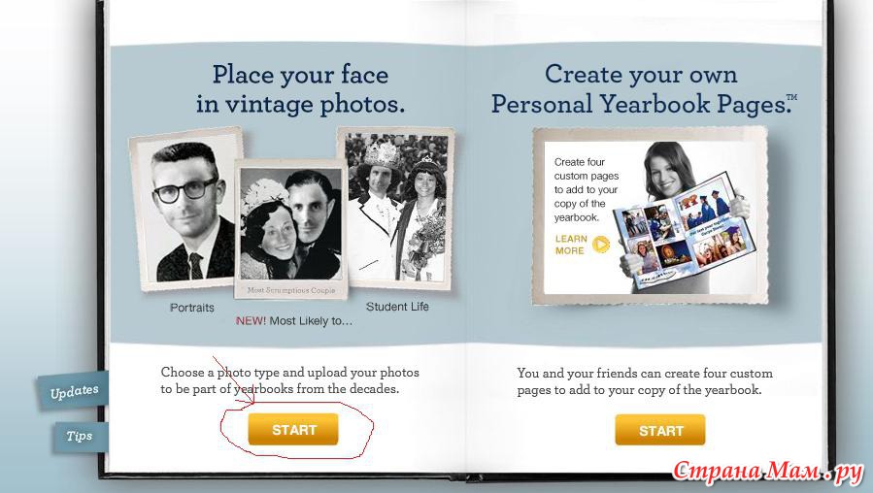Select the prom king and queen photo
The height and width of the screenshot is (493, 873).
click(396, 208)
